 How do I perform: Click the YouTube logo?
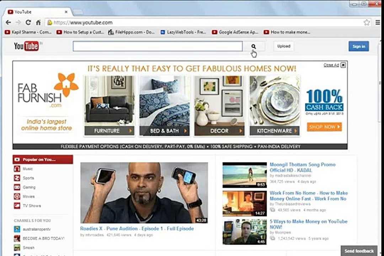26,46
